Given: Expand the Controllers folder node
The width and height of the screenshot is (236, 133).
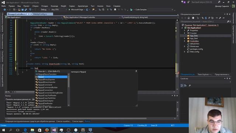Looking at the screenshot, I should 184,41.
